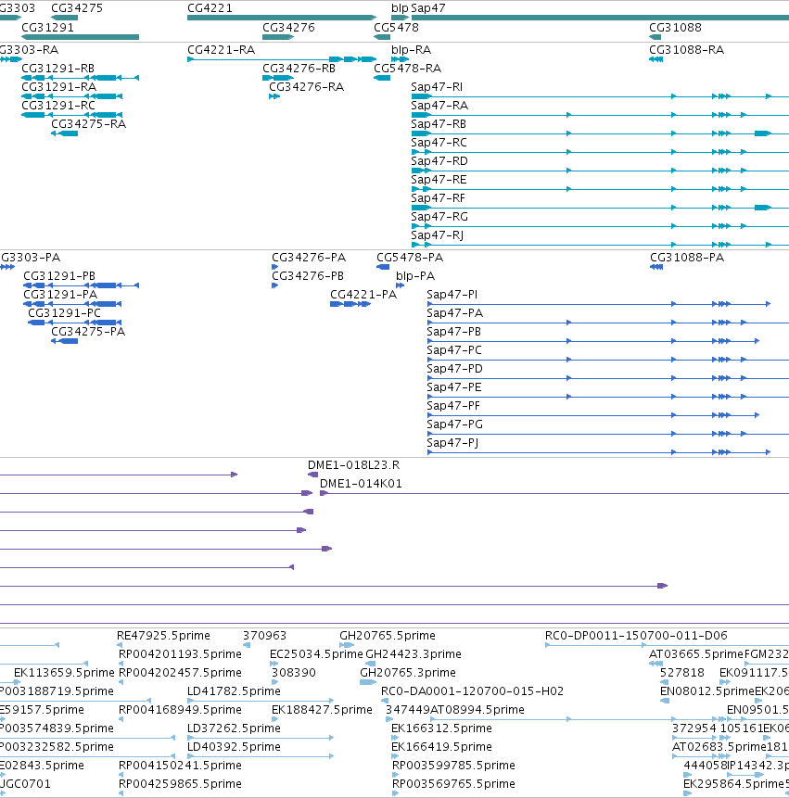The height and width of the screenshot is (798, 789).
Task: Select transcript Sap47-RI
Action: tap(600, 96)
